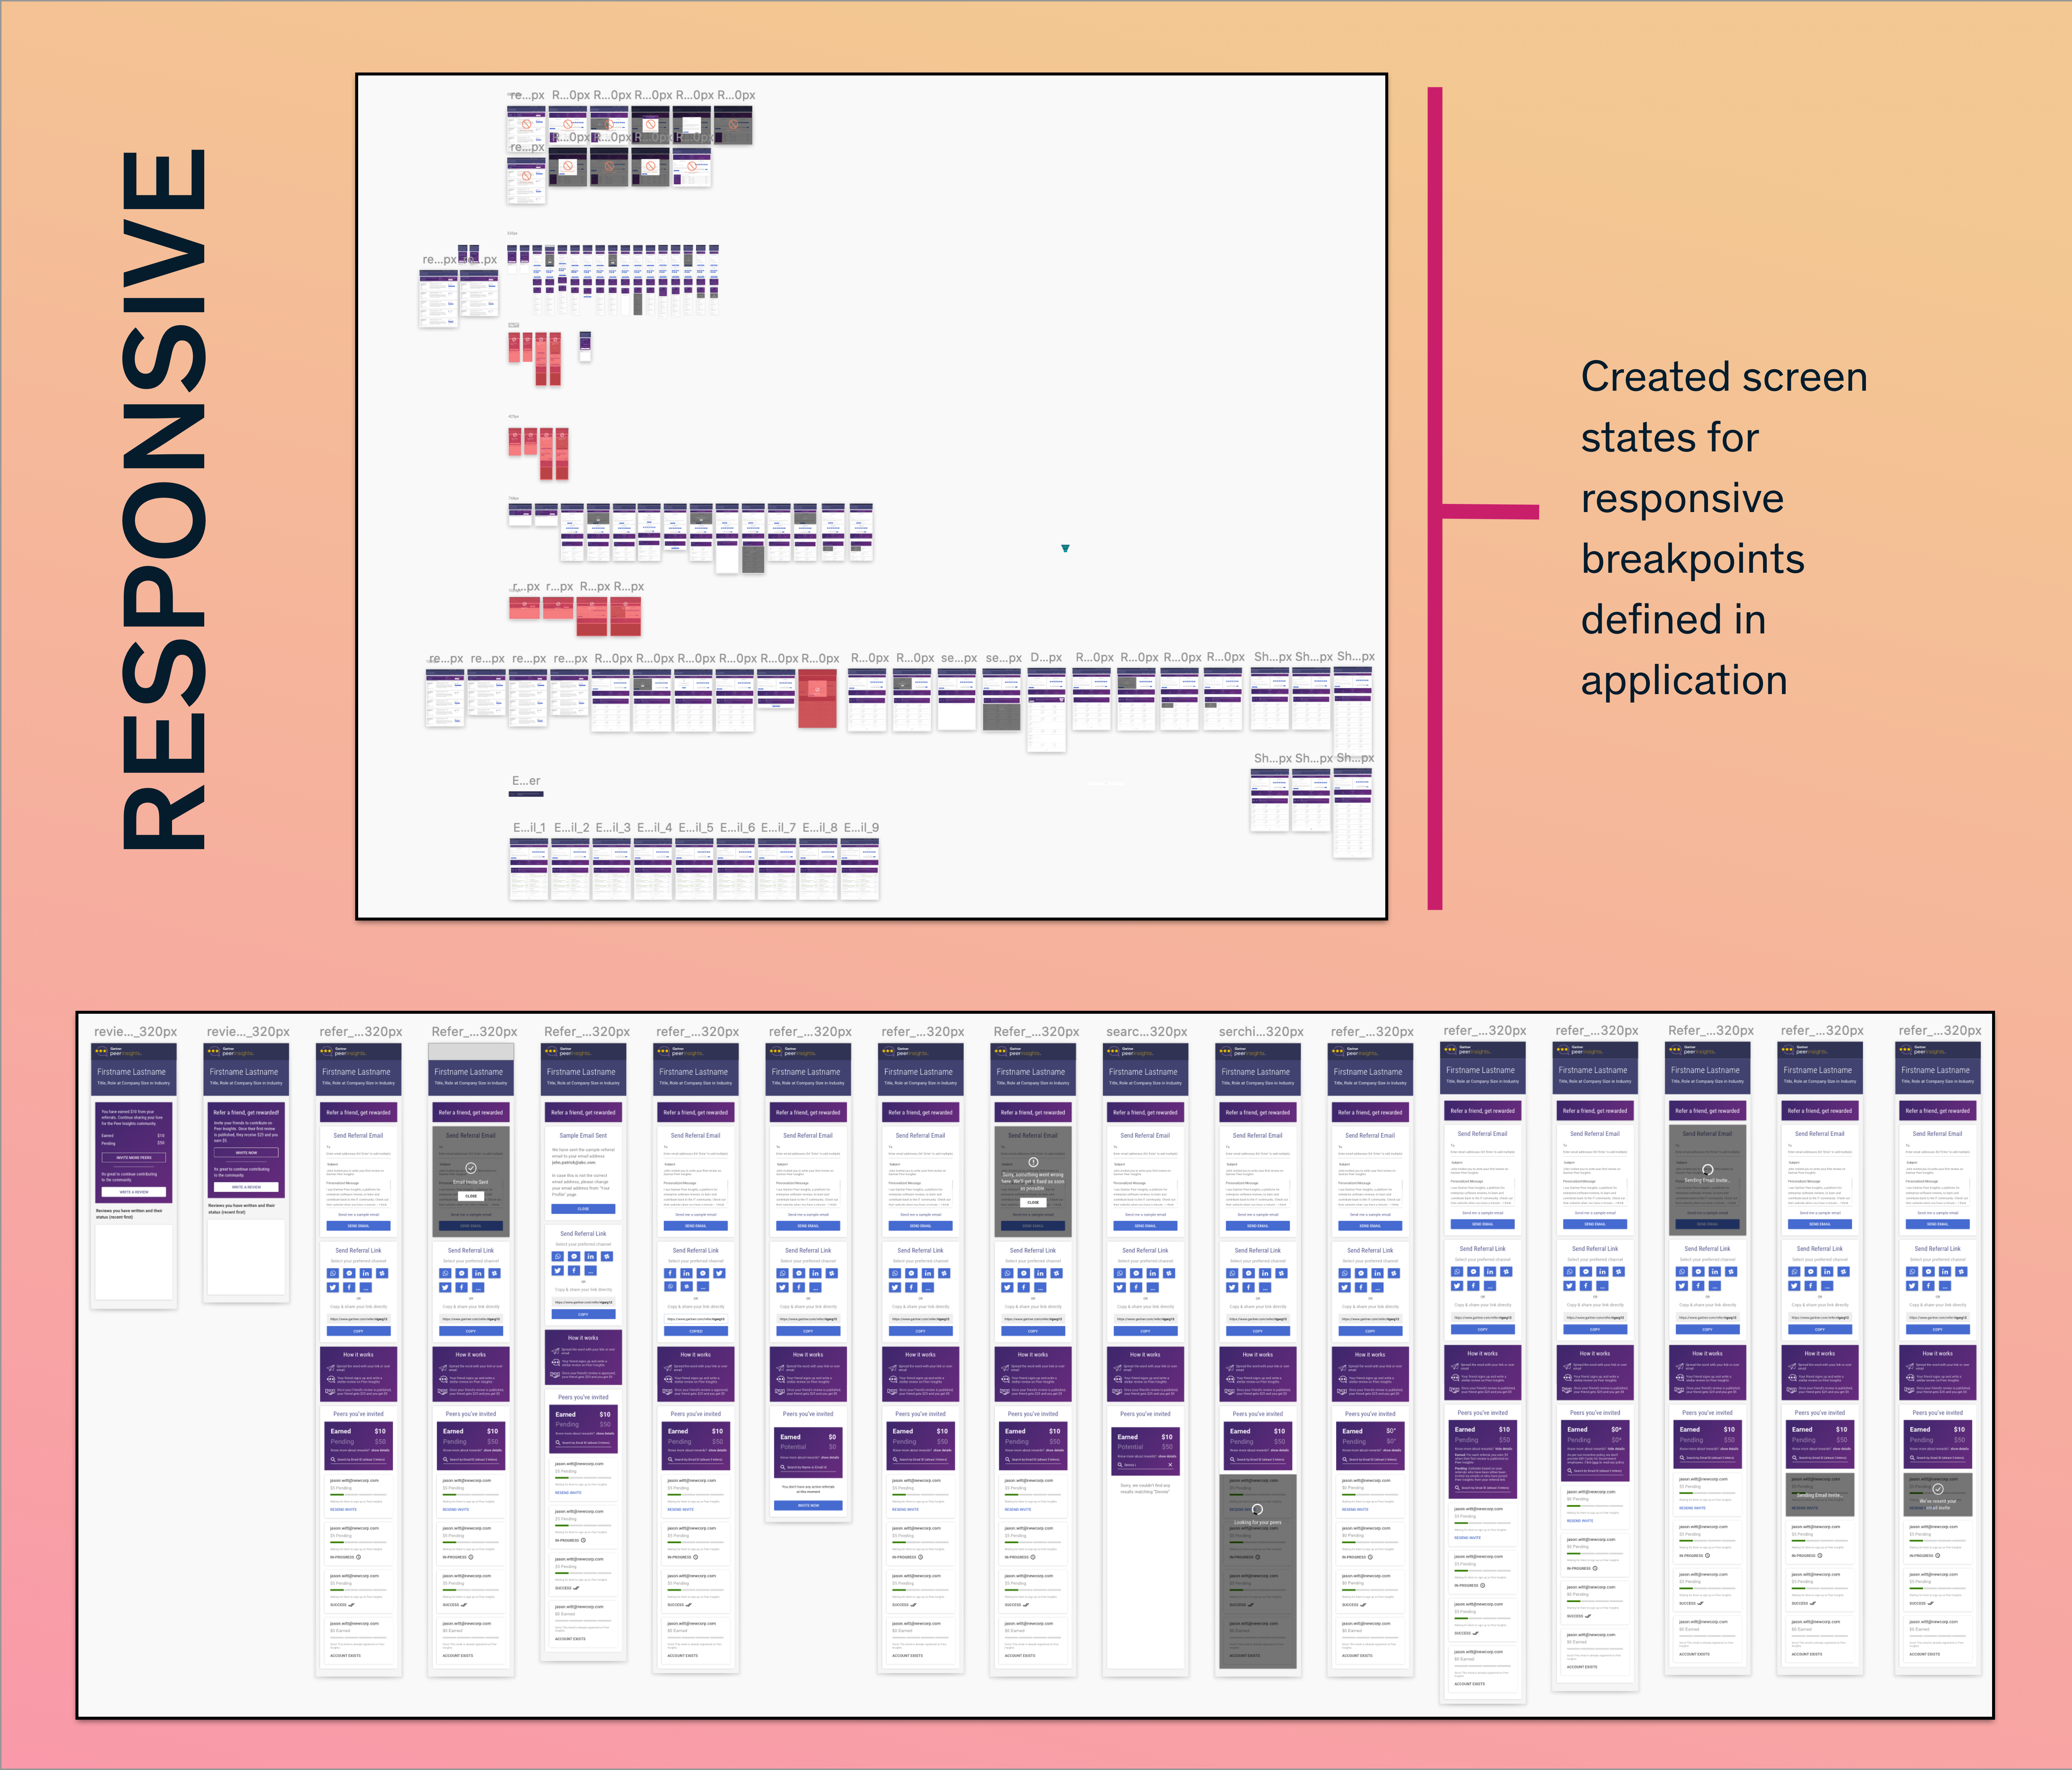
Task: Click the search field containing 'Dennis'
Action: pos(1146,1465)
